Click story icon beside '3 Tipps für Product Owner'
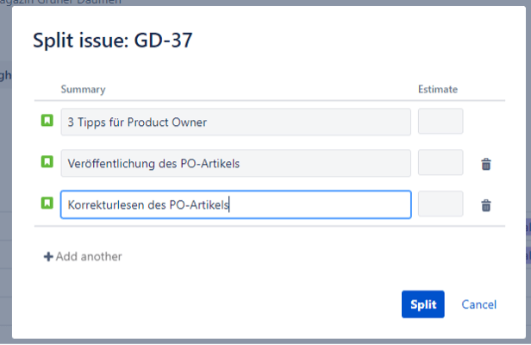The height and width of the screenshot is (345, 531). [47, 122]
